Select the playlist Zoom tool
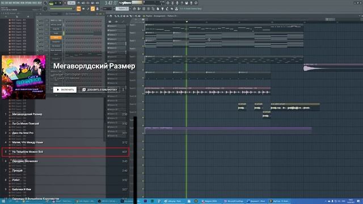Screen dimensions: 363x204 click(136, 16)
